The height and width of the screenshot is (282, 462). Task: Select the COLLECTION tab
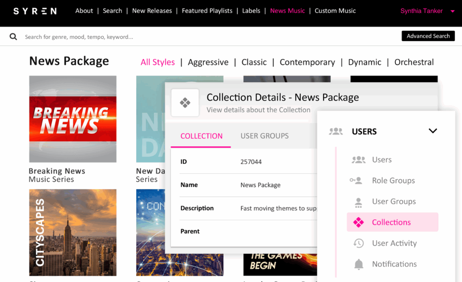[201, 136]
